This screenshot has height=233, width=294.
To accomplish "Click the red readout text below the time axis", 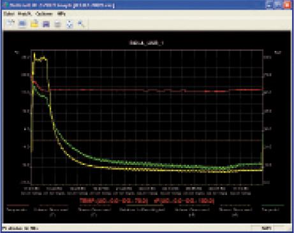I will [147, 201].
